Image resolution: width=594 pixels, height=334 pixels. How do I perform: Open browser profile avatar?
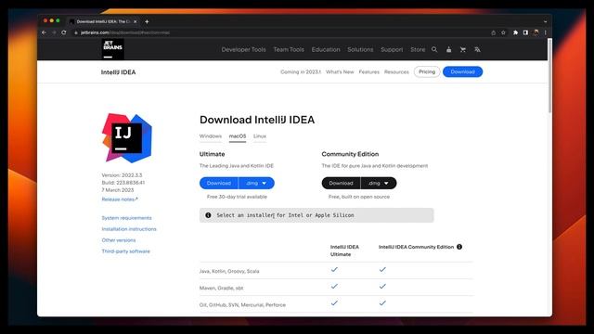pyautogui.click(x=536, y=32)
